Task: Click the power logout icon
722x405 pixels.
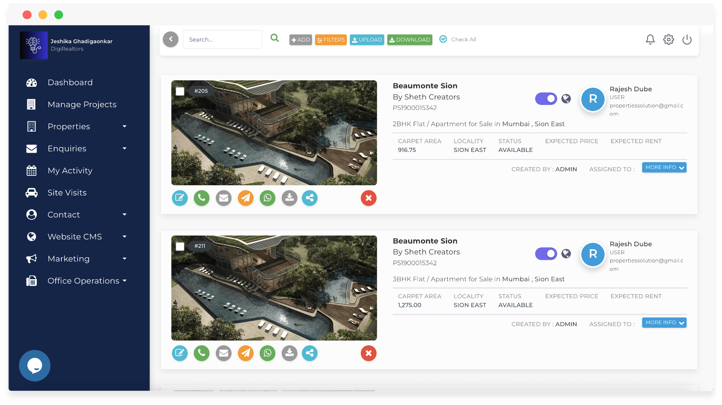Action: pyautogui.click(x=687, y=39)
